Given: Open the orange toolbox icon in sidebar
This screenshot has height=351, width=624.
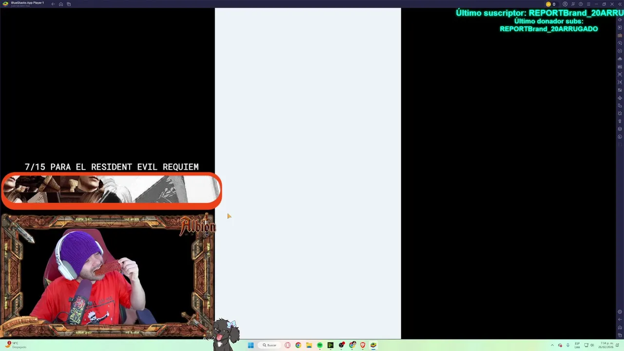Looking at the screenshot, I should point(620,35).
